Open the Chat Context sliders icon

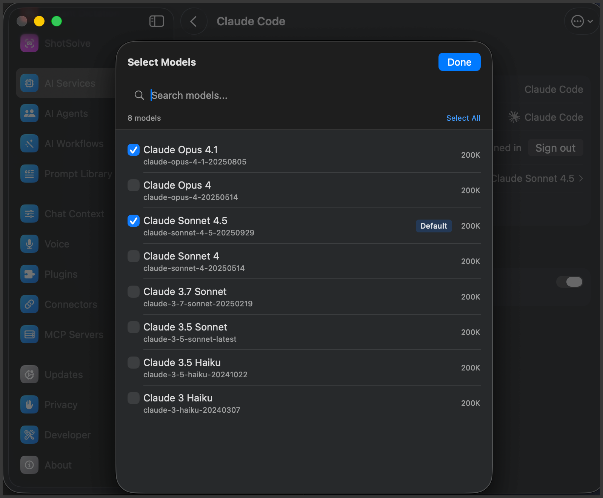(x=29, y=214)
